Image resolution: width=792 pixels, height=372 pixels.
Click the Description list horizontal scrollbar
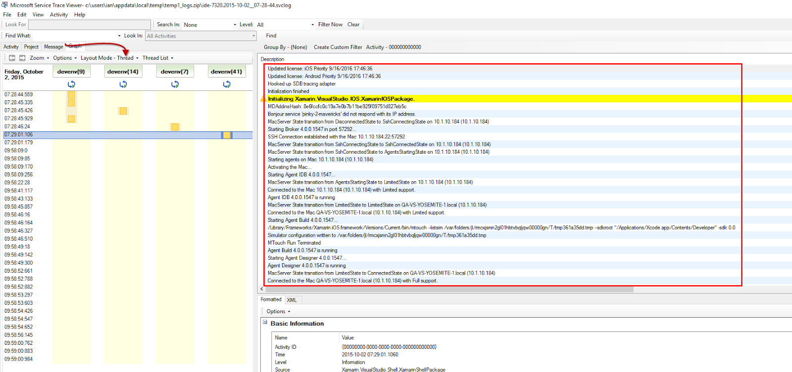tap(449, 289)
